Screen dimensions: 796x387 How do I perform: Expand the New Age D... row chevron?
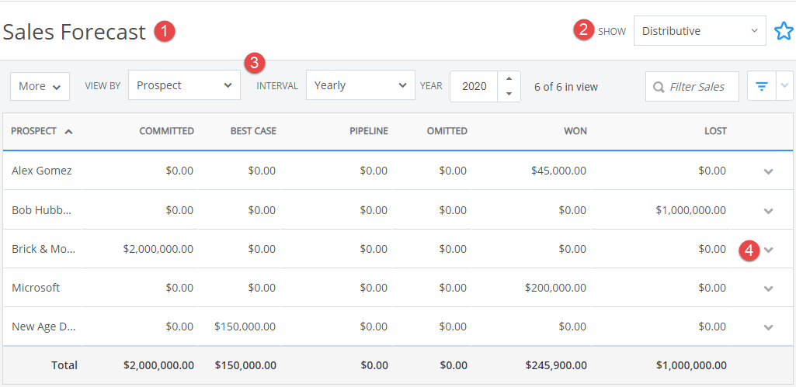pos(768,327)
